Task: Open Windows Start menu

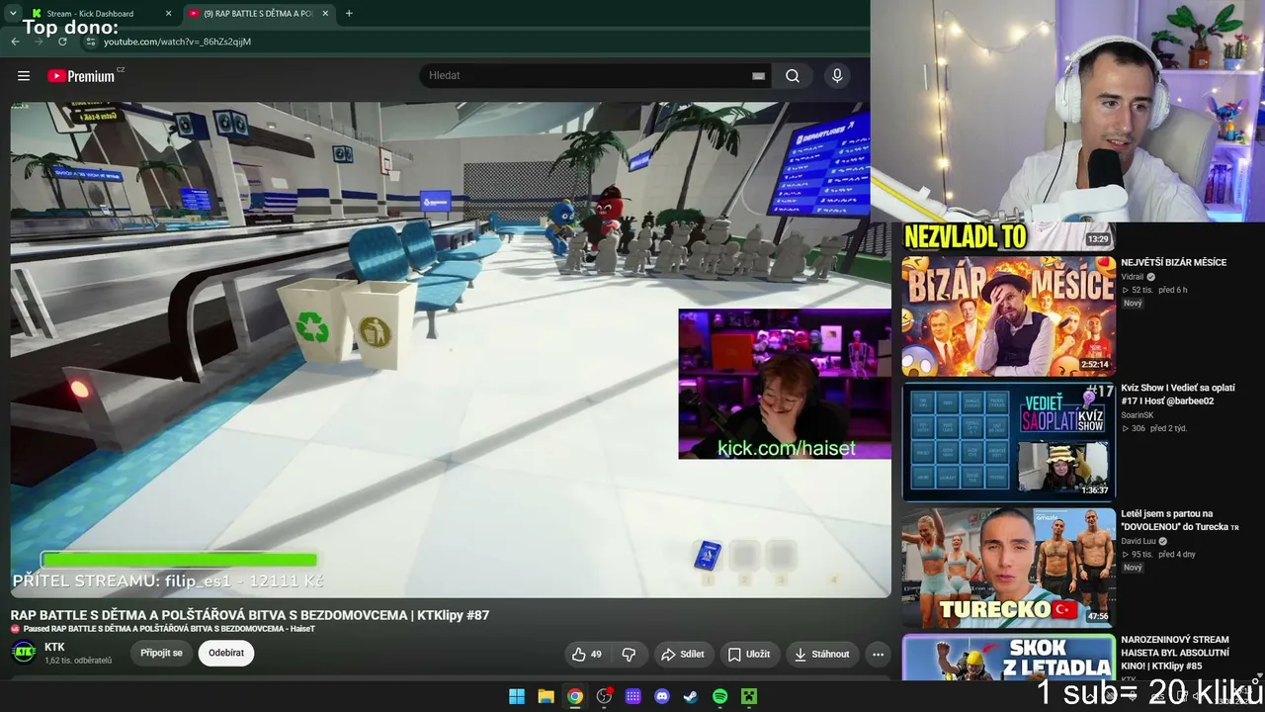Action: [517, 696]
